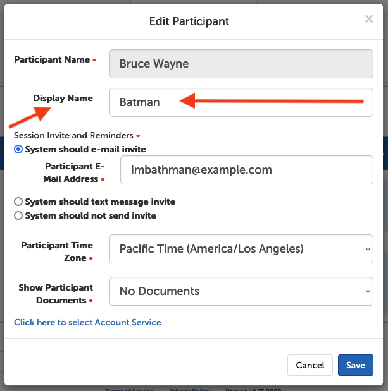
Task: Click the Session Invite and Reminders label
Action: click(73, 135)
